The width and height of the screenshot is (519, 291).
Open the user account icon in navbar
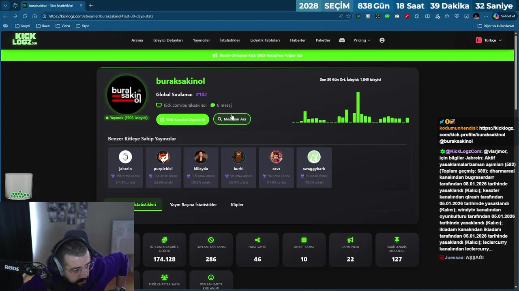(x=382, y=40)
